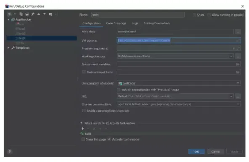Image resolution: width=249 pixels, height=162 pixels.
Task: Copy the selected configuration
Action: [21, 14]
